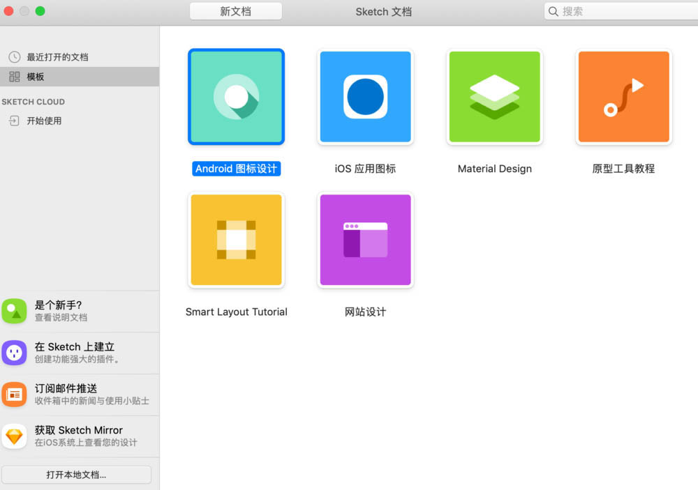698x490 pixels.
Task: Click the green beginner documentation icon
Action: (14, 311)
